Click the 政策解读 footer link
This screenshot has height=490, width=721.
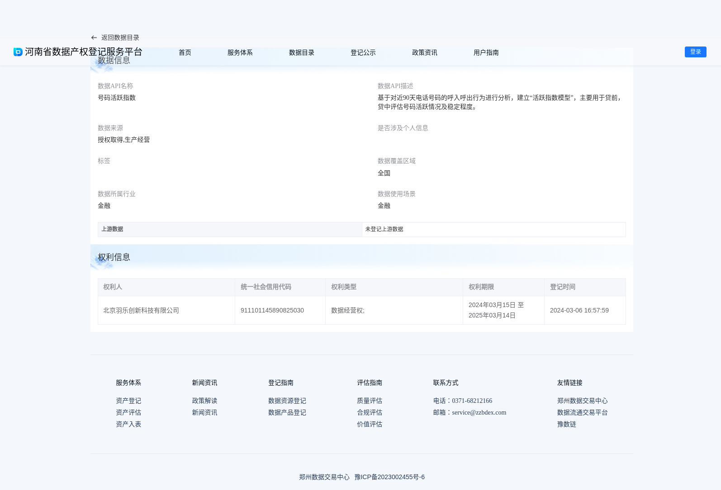point(204,401)
